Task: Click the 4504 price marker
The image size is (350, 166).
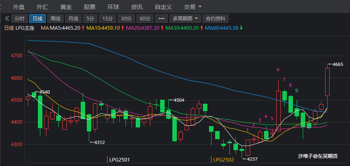Action: (x=177, y=100)
